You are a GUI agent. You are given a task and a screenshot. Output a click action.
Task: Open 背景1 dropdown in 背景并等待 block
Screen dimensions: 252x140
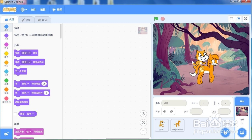26,62
